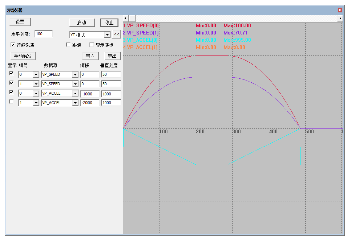Click the scrollbar left arrow above the chart

pos(126,18)
